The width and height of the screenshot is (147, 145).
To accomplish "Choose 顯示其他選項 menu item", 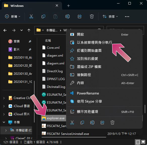I will [x=104, y=112].
